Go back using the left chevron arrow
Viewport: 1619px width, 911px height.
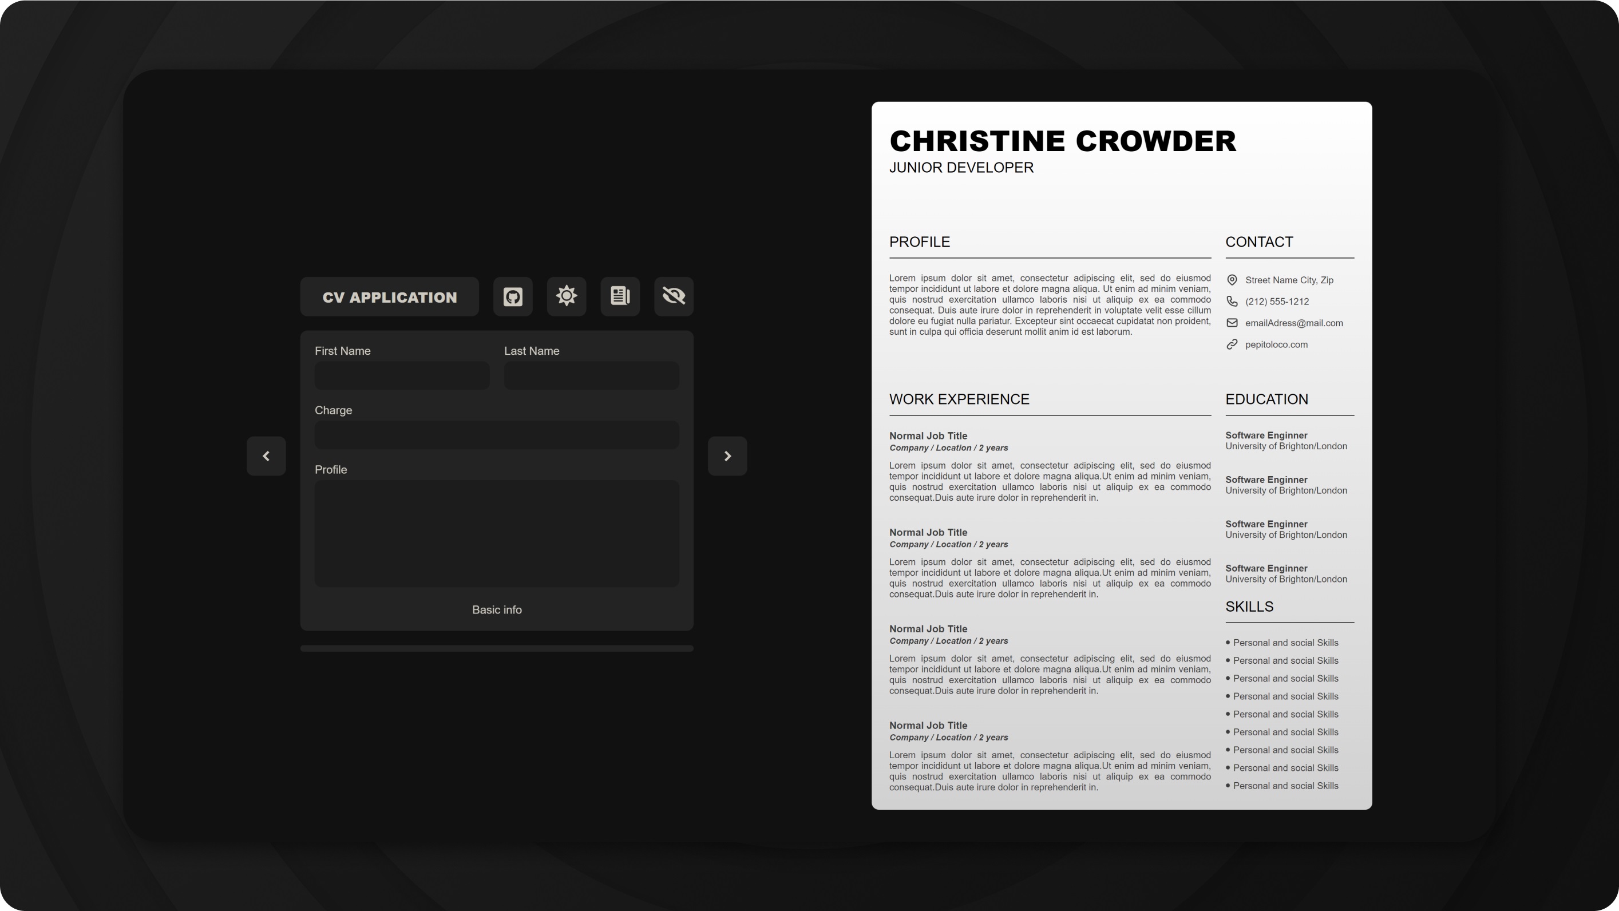coord(266,456)
